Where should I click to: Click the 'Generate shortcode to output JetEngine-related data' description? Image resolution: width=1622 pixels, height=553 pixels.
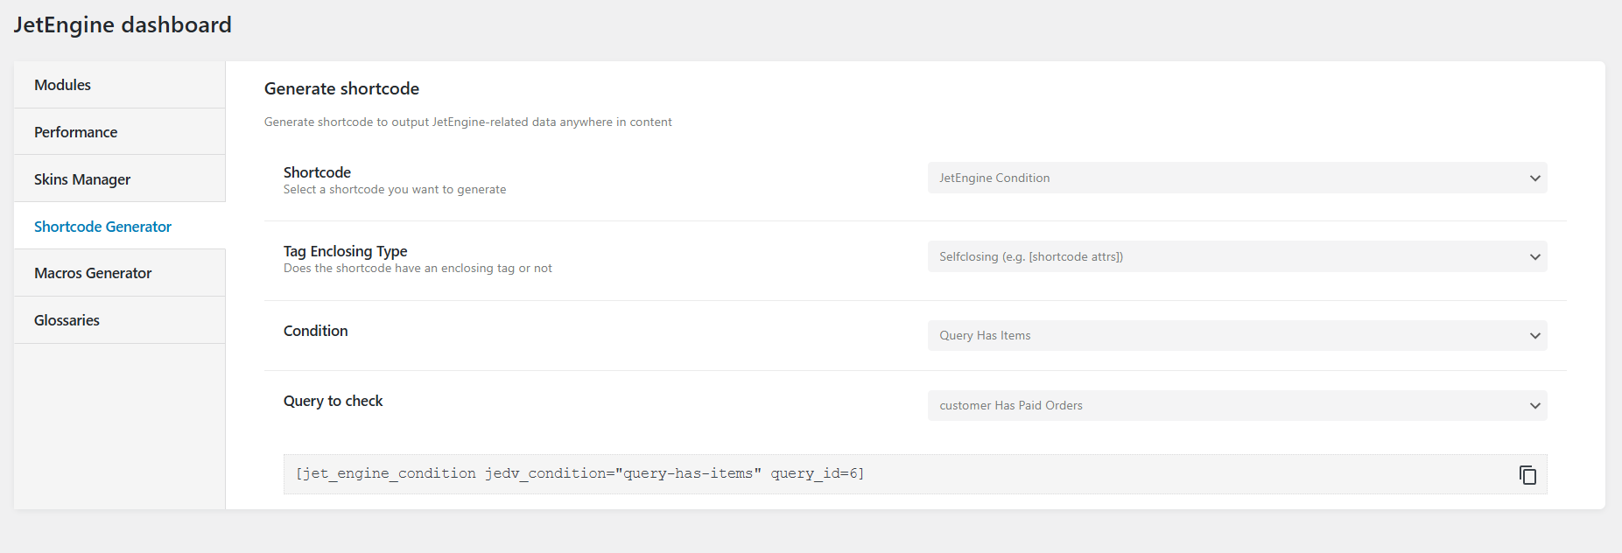pyautogui.click(x=468, y=122)
